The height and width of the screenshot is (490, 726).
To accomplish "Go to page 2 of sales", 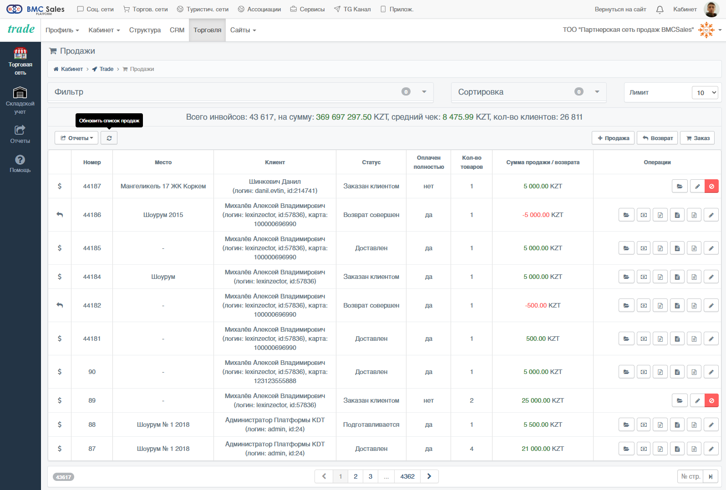I will tap(355, 476).
